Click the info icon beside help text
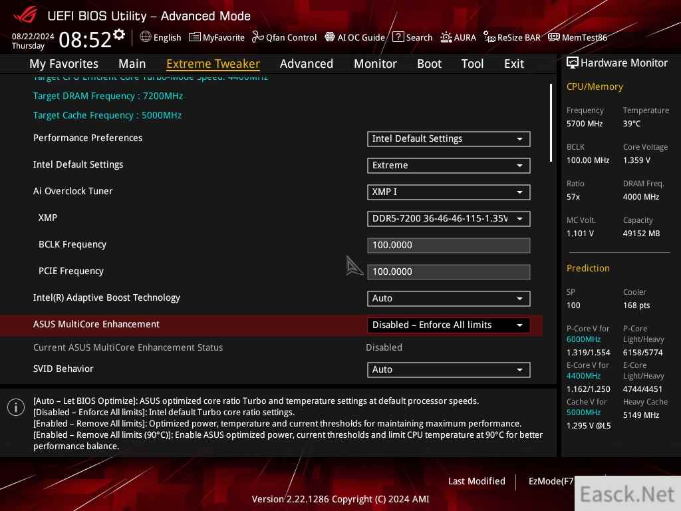 tap(16, 407)
